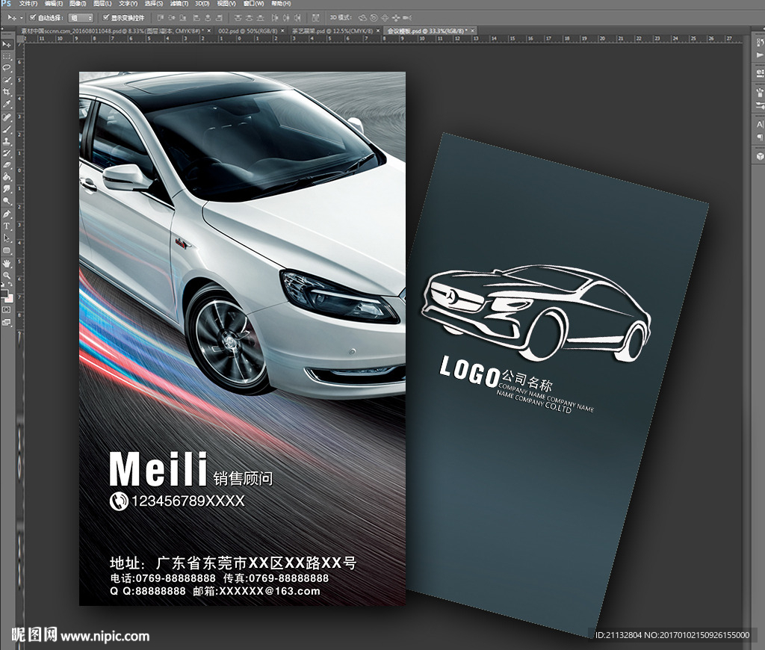Choose the Eraser tool
The width and height of the screenshot is (765, 650).
click(7, 164)
